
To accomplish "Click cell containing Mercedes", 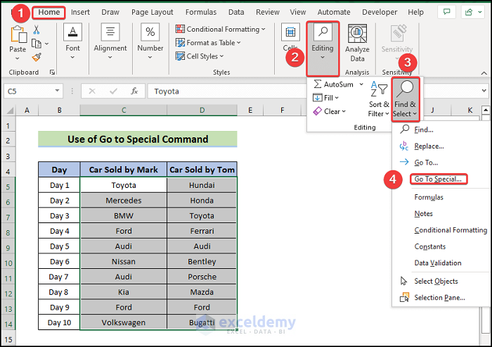I will [x=123, y=201].
